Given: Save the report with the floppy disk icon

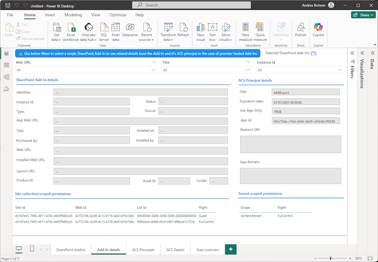Looking at the screenshot, I should pyautogui.click(x=8, y=5).
